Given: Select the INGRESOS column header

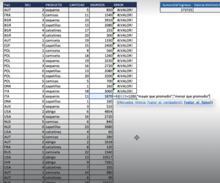Looking at the screenshot, I should [101, 5].
